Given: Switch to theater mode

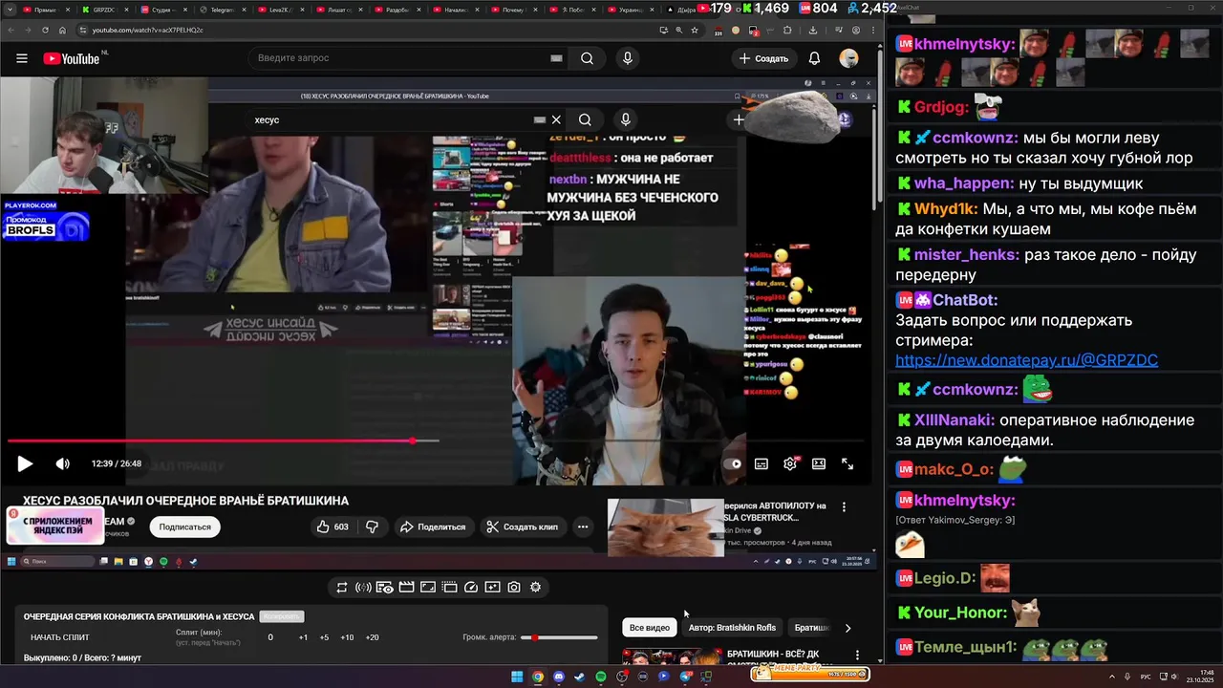Looking at the screenshot, I should click(819, 463).
